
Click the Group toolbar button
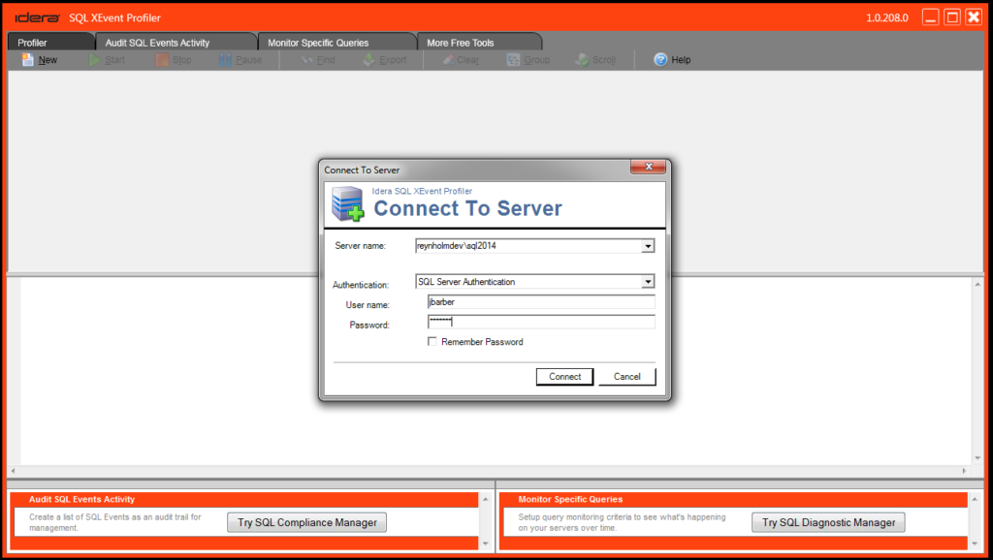(529, 59)
